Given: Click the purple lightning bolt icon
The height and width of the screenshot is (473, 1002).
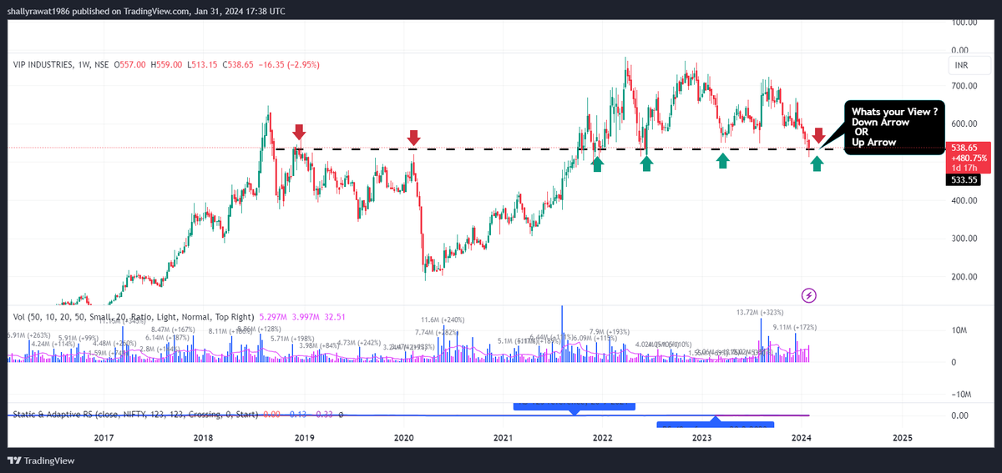Looking at the screenshot, I should [808, 295].
